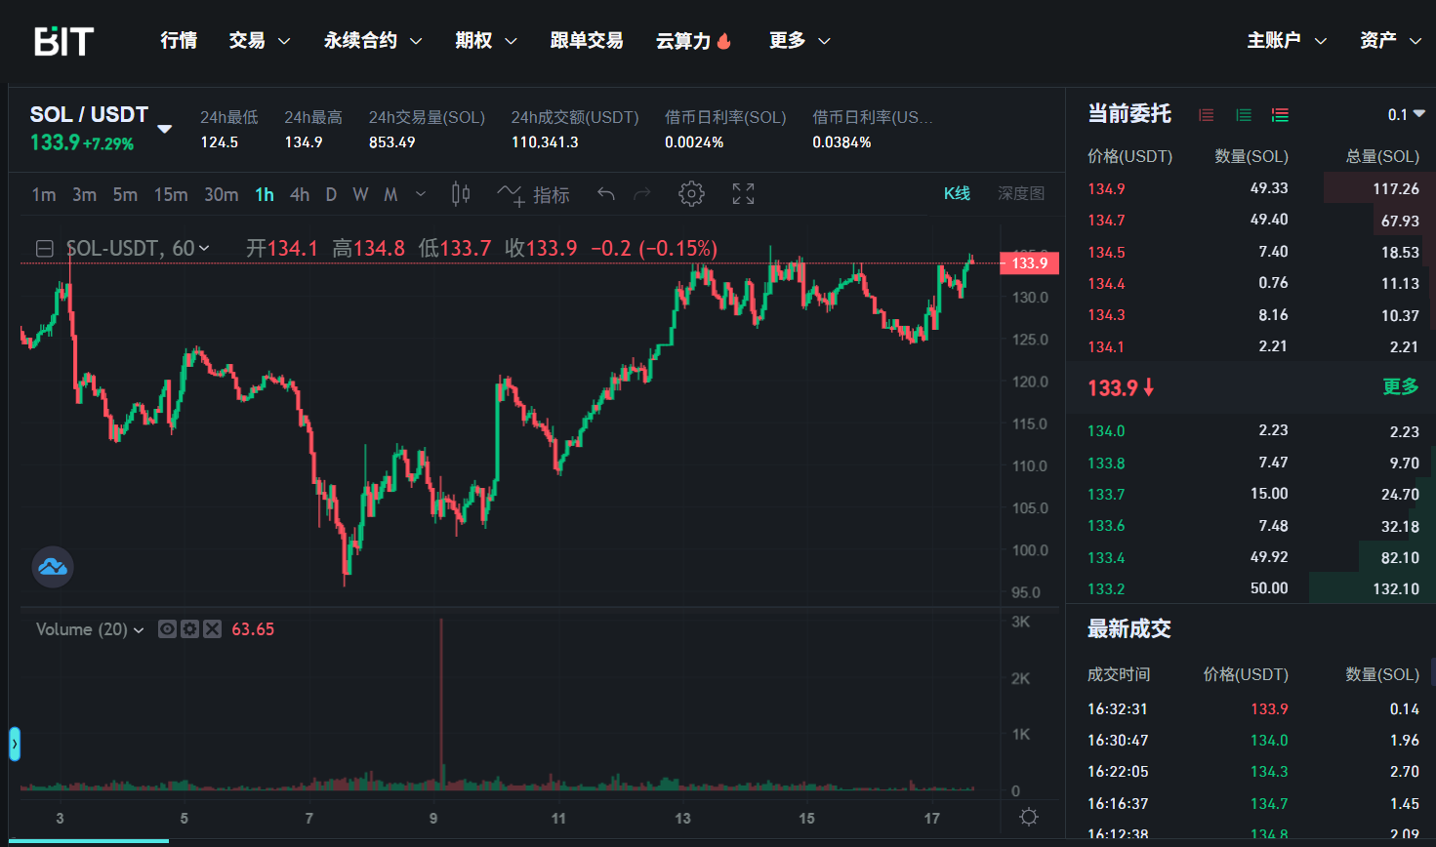Open the candlestick chart style selector

(x=461, y=194)
